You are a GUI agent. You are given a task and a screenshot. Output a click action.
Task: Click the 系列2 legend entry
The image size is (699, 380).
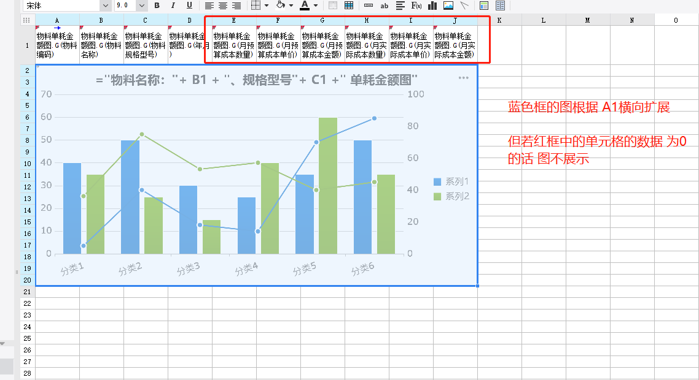(x=451, y=196)
